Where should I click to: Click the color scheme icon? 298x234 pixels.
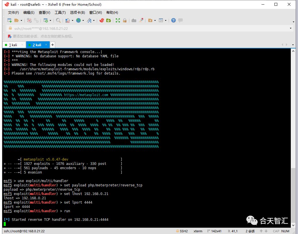(68, 20)
